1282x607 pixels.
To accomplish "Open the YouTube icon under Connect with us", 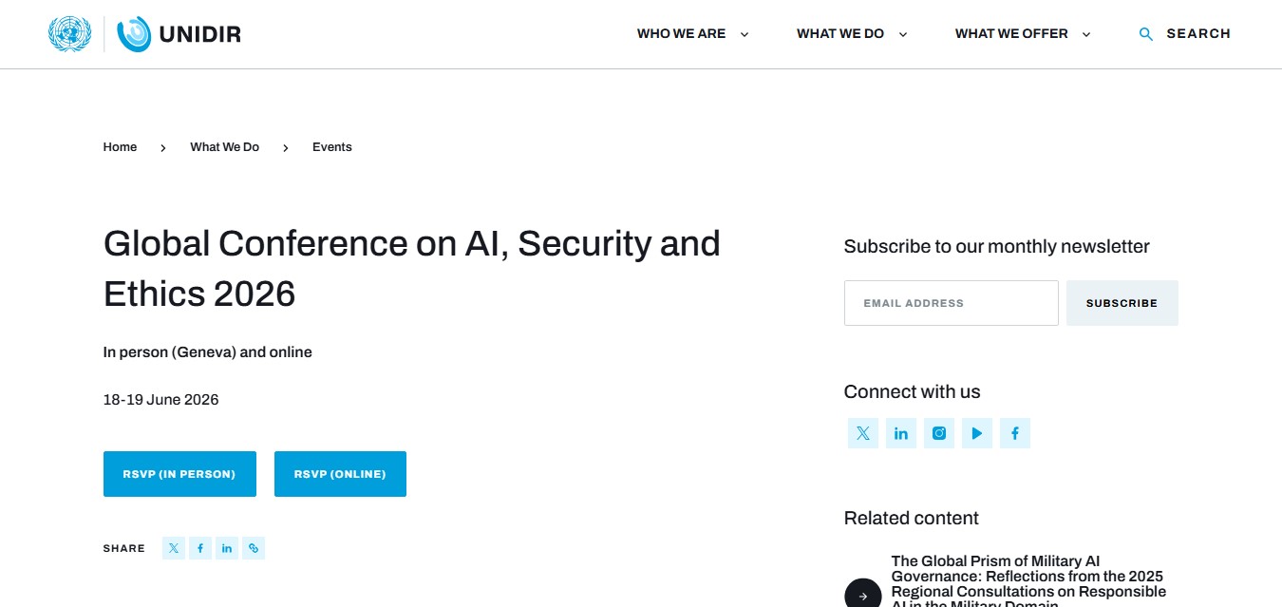I will pyautogui.click(x=977, y=433).
